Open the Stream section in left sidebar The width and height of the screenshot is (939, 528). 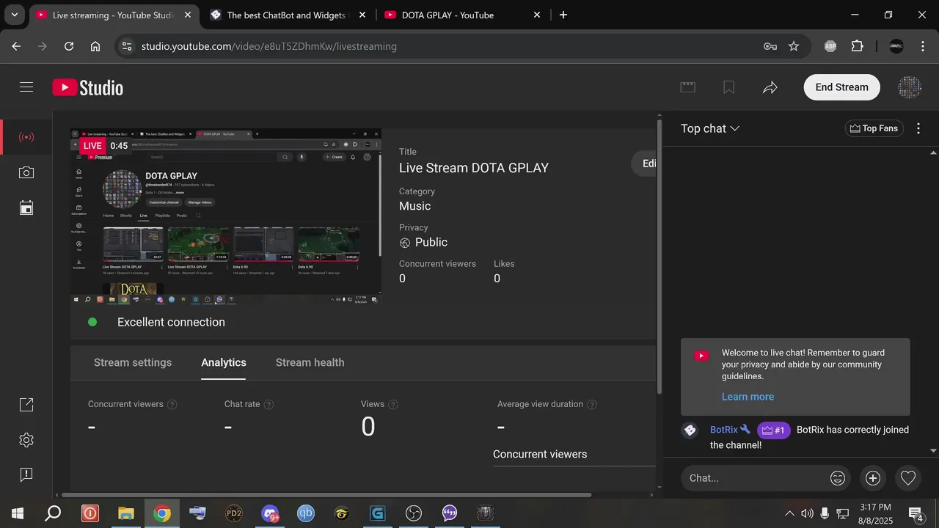[x=26, y=137]
